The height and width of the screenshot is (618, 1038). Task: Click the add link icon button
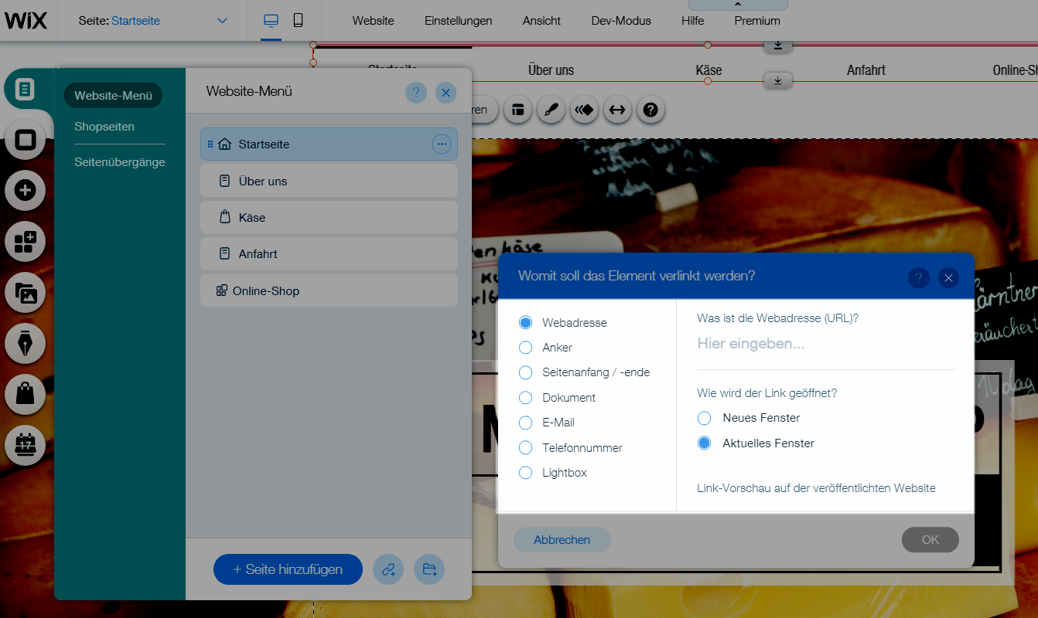tap(388, 570)
